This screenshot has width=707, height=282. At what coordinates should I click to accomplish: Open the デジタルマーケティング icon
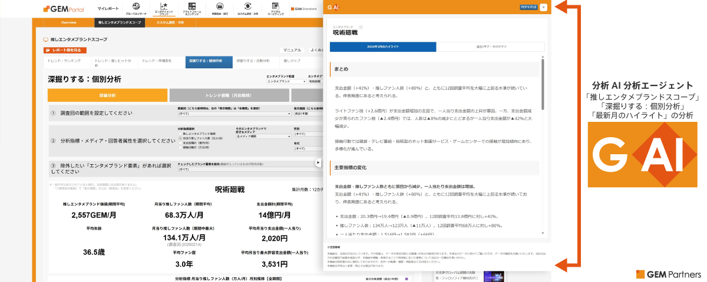(x=276, y=6)
